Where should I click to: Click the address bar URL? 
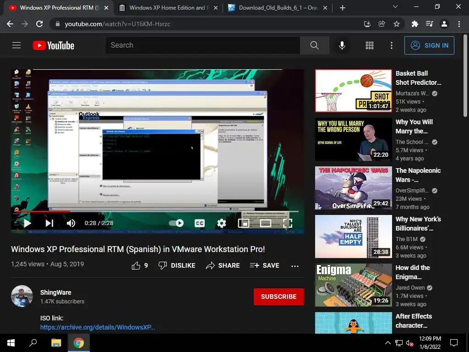(x=118, y=24)
